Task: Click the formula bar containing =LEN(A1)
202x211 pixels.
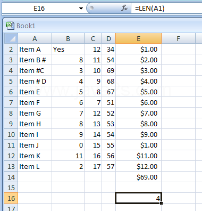Action: point(166,9)
